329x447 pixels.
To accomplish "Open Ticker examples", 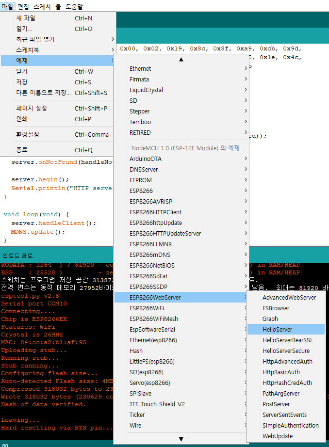I will (181, 415).
